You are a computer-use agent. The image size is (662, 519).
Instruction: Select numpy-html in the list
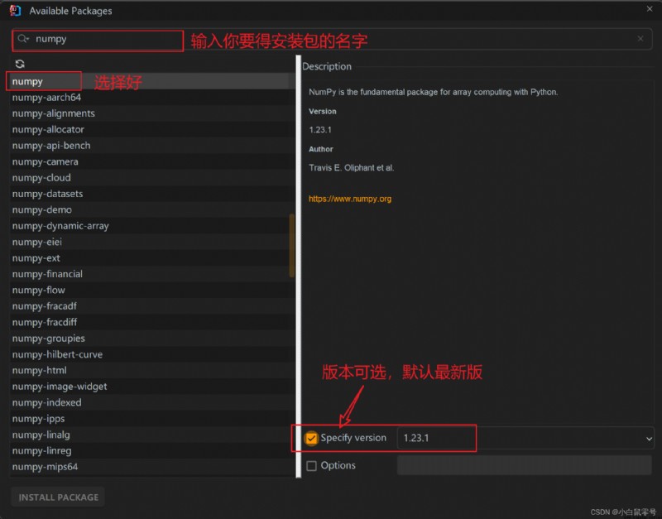pos(152,370)
